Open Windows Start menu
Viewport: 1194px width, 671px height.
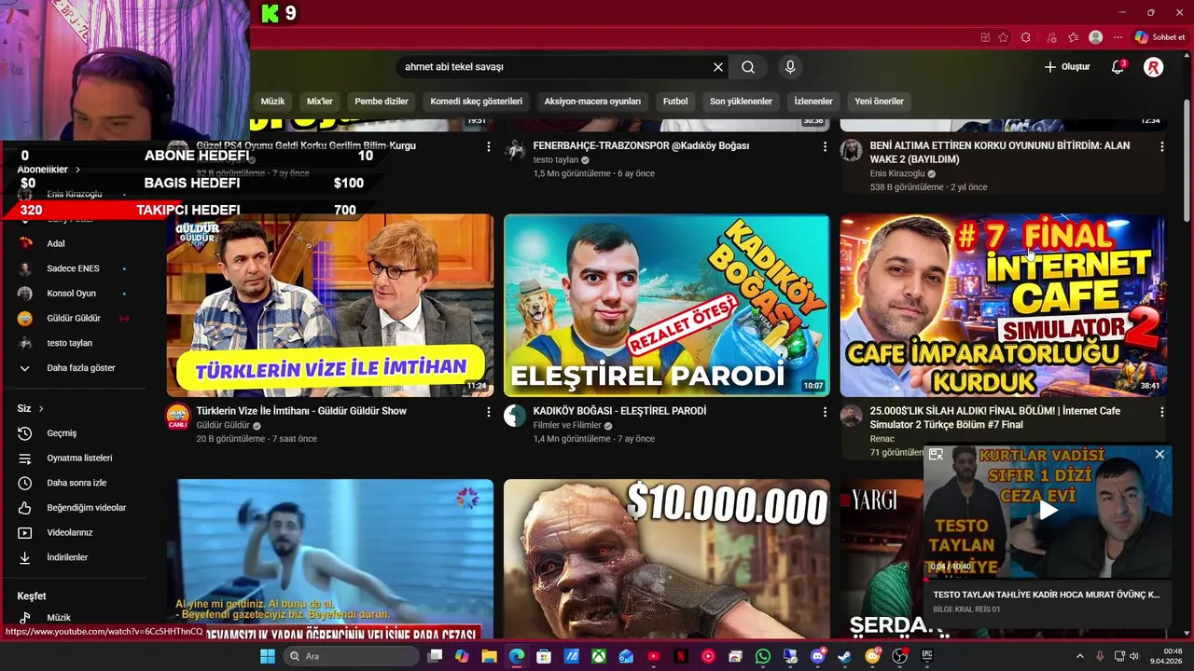(x=268, y=656)
